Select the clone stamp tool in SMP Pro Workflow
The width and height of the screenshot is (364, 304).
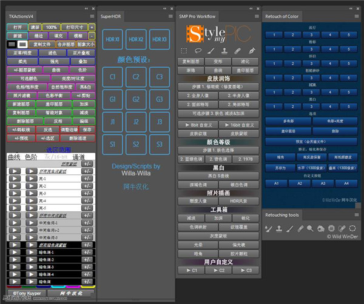[x=224, y=50]
